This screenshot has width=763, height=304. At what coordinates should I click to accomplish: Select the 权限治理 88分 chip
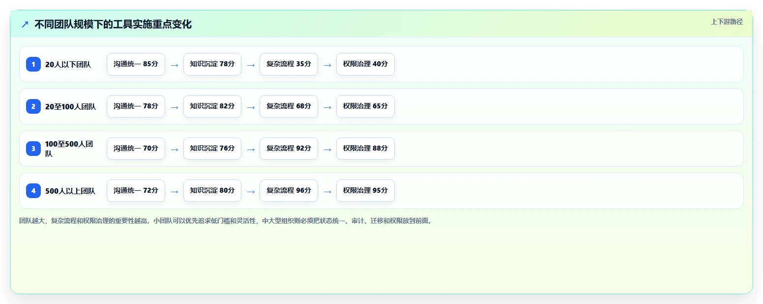pyautogui.click(x=365, y=149)
